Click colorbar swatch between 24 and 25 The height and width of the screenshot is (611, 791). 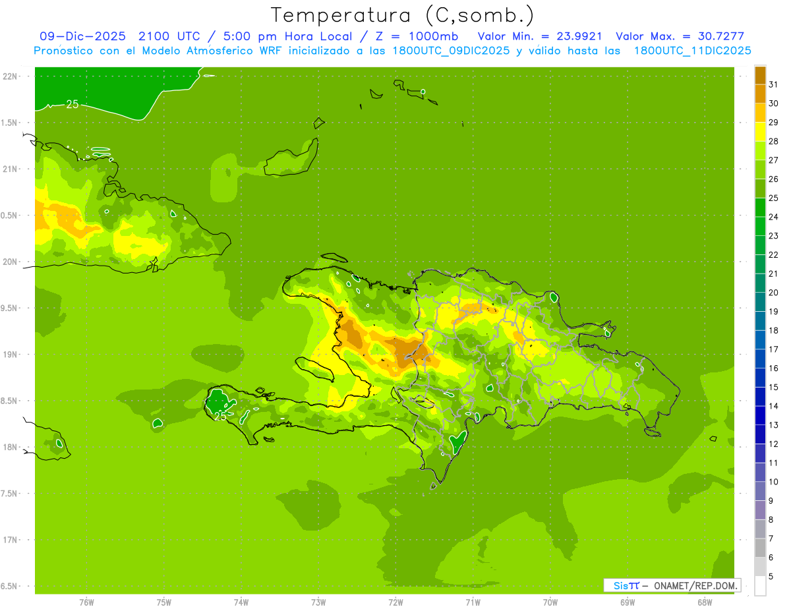[760, 208]
